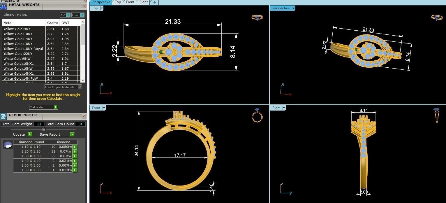Click the Grams column header
This screenshot has width=446, height=203.
click(x=53, y=23)
